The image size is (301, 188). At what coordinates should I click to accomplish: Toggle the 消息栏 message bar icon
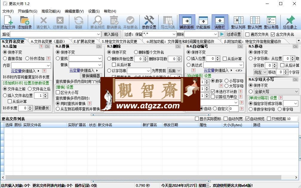coord(219,22)
